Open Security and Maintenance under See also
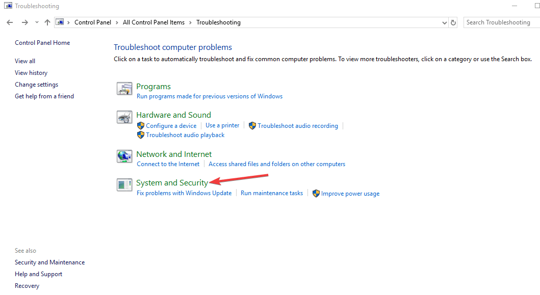The height and width of the screenshot is (295, 540). pos(49,262)
